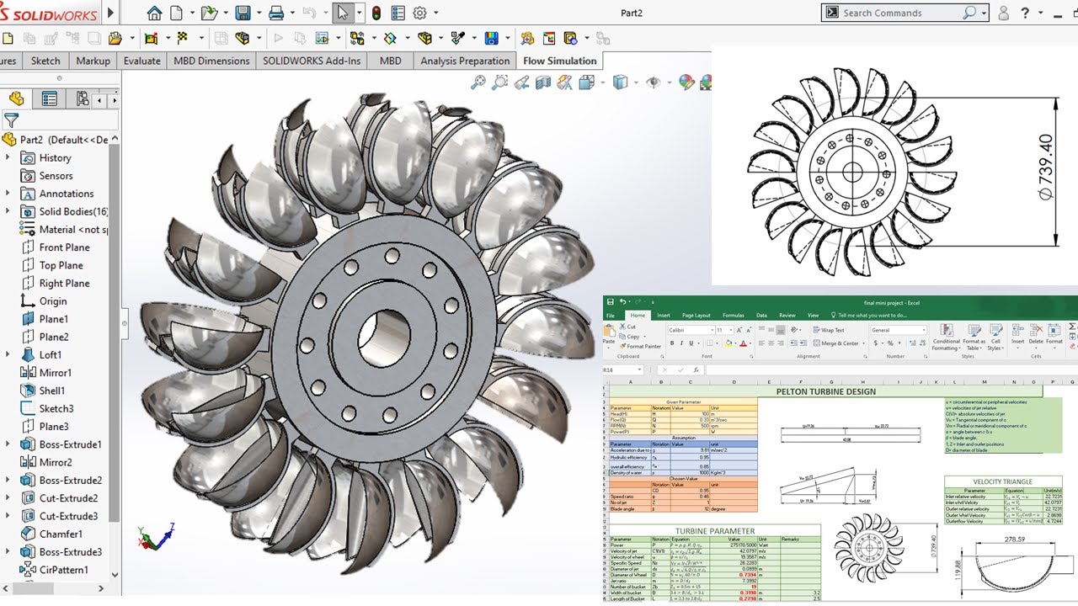Image resolution: width=1078 pixels, height=606 pixels.
Task: Save the part with the floppy disk icon
Action: click(x=243, y=13)
